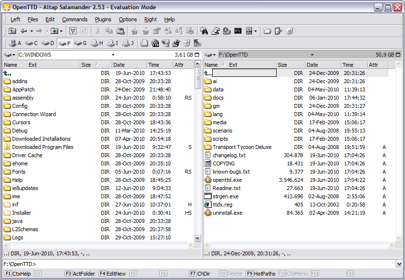Open views mode dropdown arrow
Screen dimensions: 405x280
255,31
